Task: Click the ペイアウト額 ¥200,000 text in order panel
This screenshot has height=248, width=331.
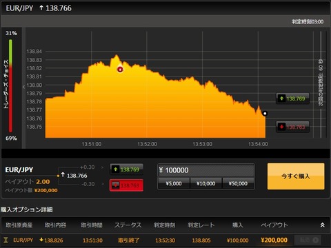Action: tap(32, 190)
